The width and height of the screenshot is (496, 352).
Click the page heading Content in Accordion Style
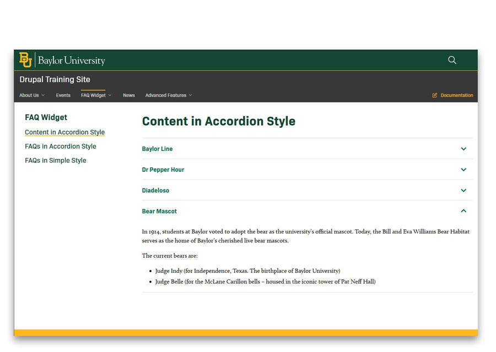[x=219, y=121]
